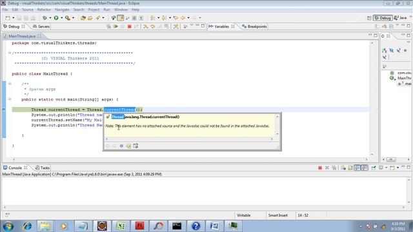
Task: Click Step Over in Debug toolbar
Action: pos(152,26)
